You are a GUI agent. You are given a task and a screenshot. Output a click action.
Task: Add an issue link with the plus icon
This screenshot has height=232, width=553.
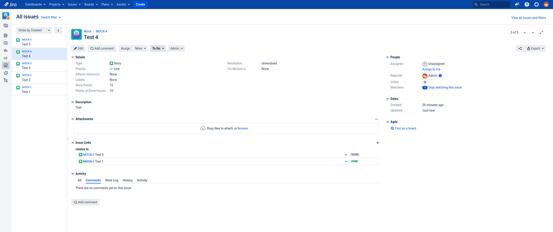click(x=377, y=143)
